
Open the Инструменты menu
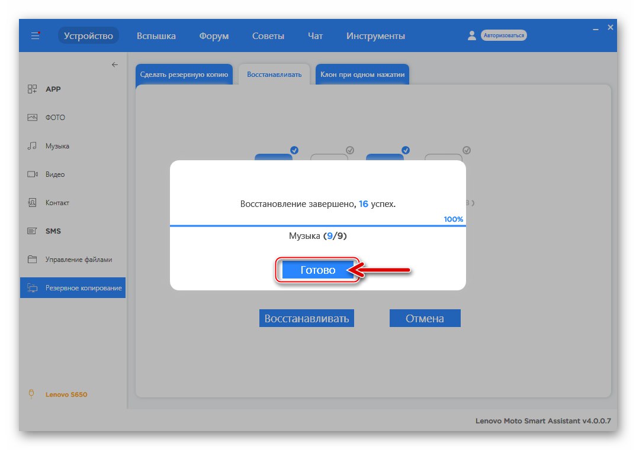[375, 35]
